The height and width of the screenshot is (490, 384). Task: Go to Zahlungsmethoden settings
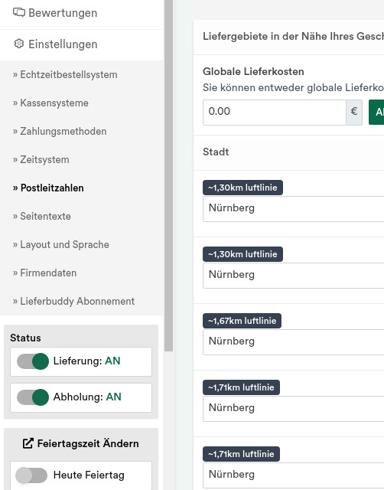60,131
